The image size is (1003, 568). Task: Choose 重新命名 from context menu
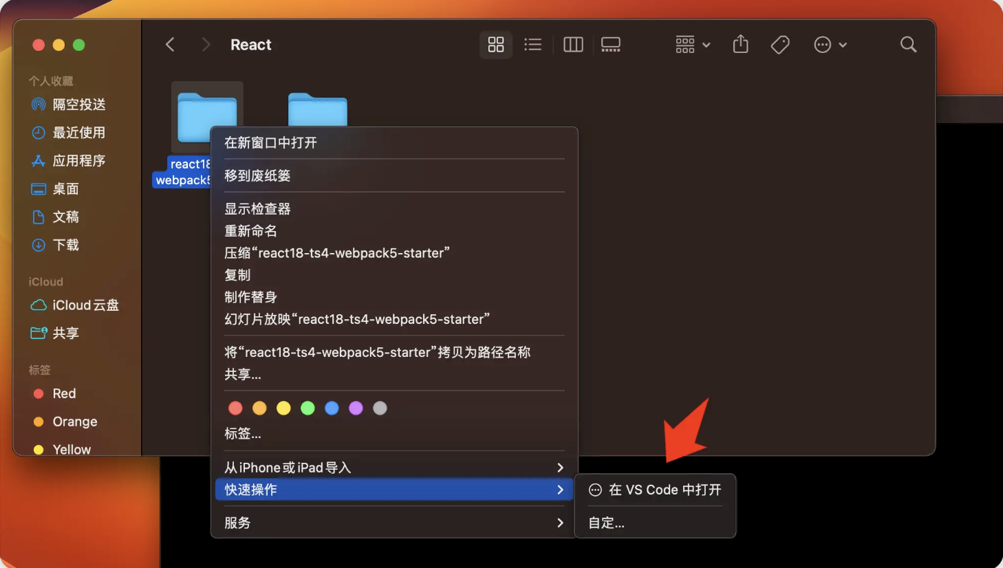point(394,231)
